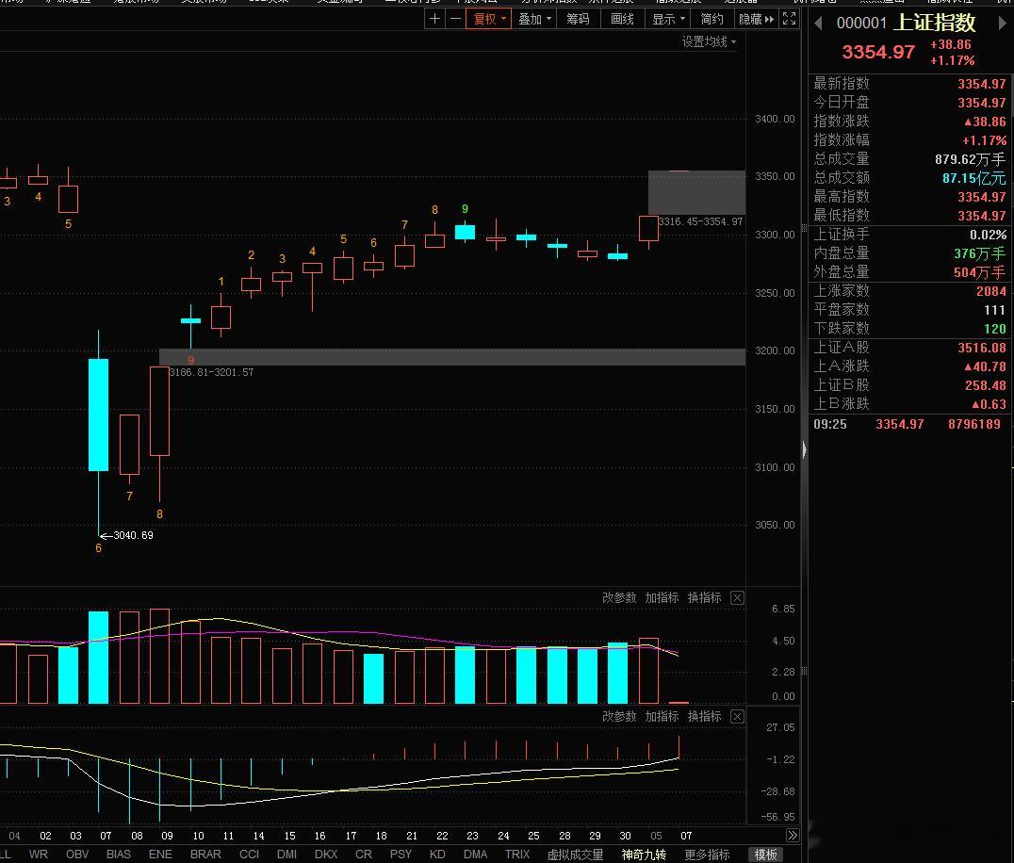Select the 画线 drawing tool

622,19
